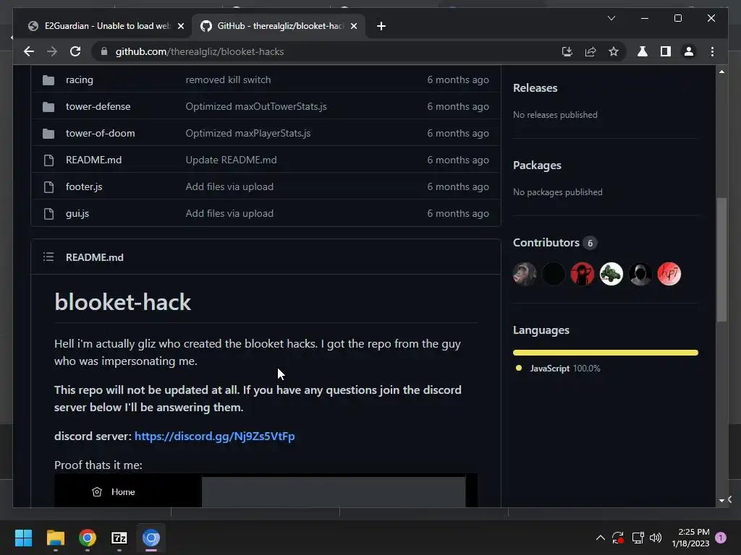The height and width of the screenshot is (555, 741).
Task: Reload the GitHub page
Action: pos(75,51)
